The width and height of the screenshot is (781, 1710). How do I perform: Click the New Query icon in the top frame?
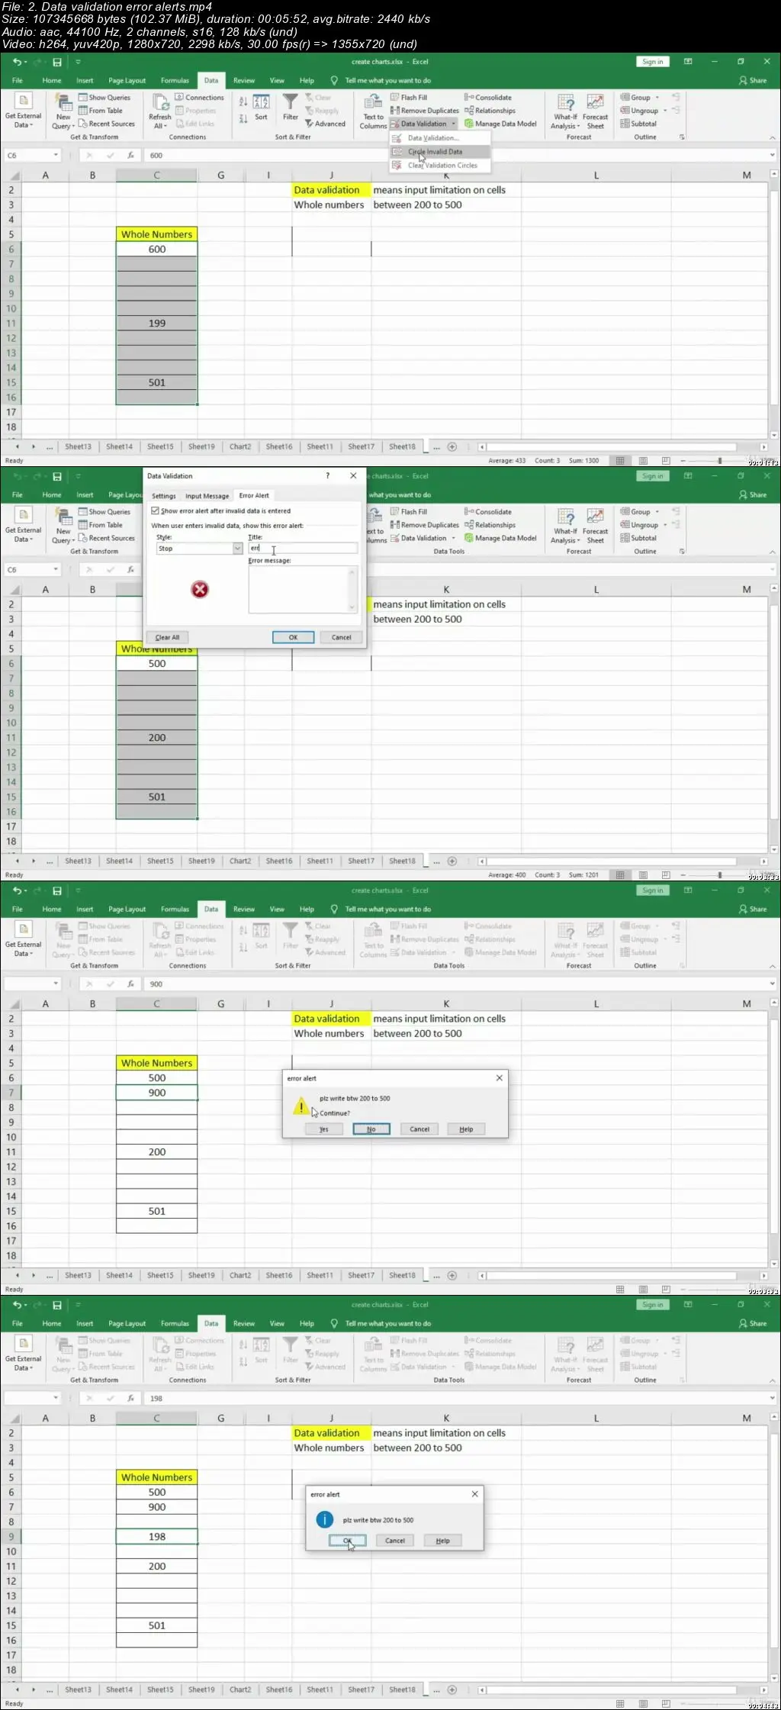(x=63, y=102)
